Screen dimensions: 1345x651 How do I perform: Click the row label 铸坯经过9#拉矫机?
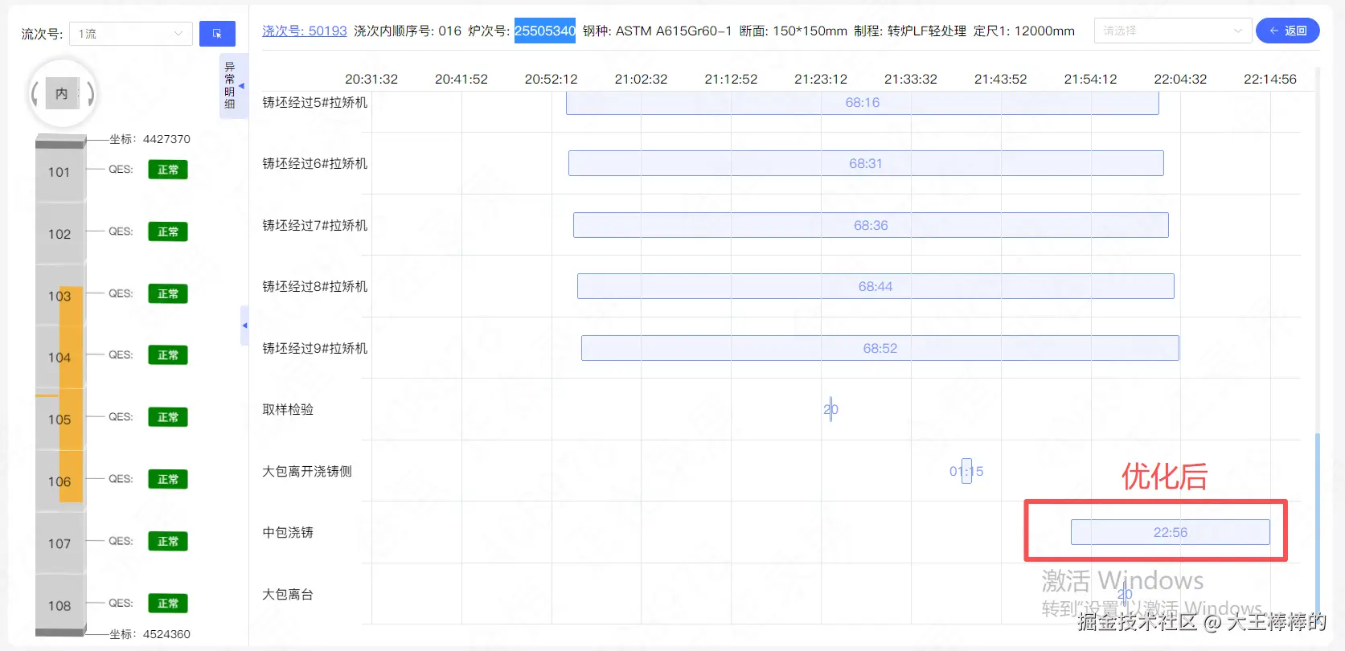pyautogui.click(x=315, y=348)
